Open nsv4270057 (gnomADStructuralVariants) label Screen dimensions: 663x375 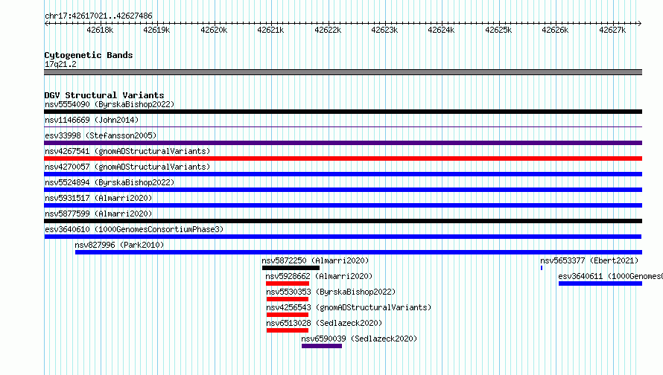click(127, 167)
